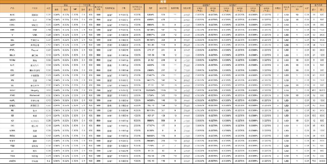Click the AMZN ticker cell
This screenshot has width=327, height=164.
click(x=12, y=161)
